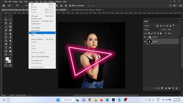
Task: Toggle the Auto Add/Delete checkbox
Action: point(73,5)
